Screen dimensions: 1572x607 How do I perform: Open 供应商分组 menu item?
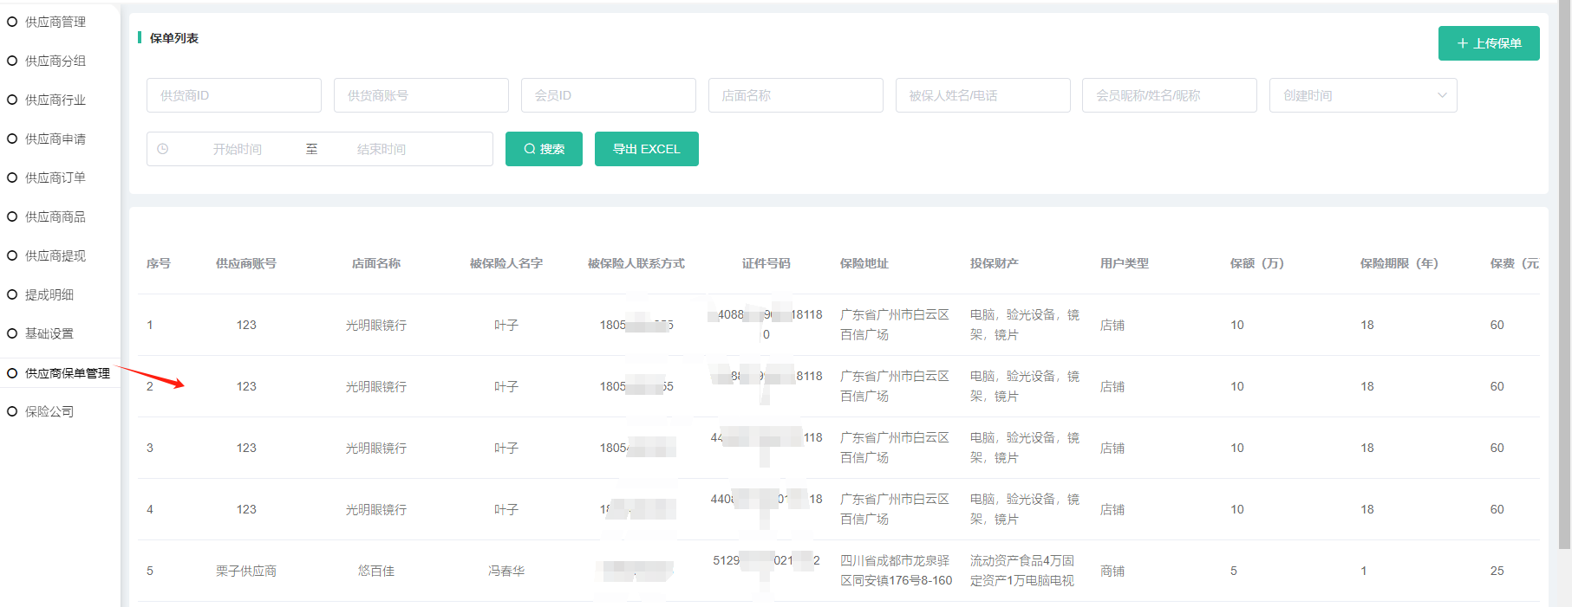[x=55, y=61]
